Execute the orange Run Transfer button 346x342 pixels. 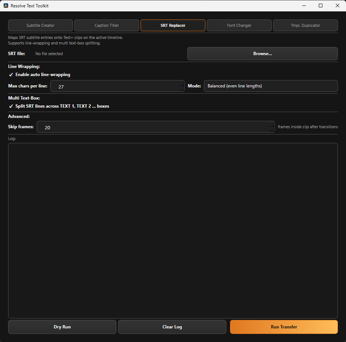[284, 327]
